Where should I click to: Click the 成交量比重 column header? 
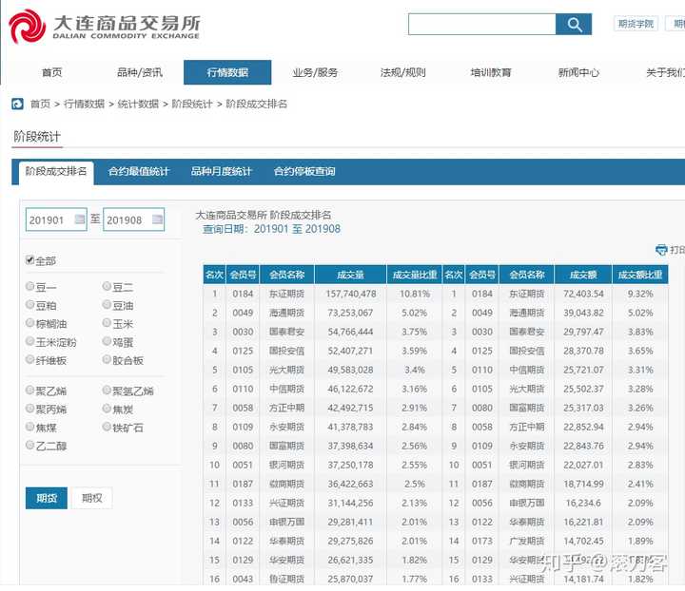coord(415,275)
